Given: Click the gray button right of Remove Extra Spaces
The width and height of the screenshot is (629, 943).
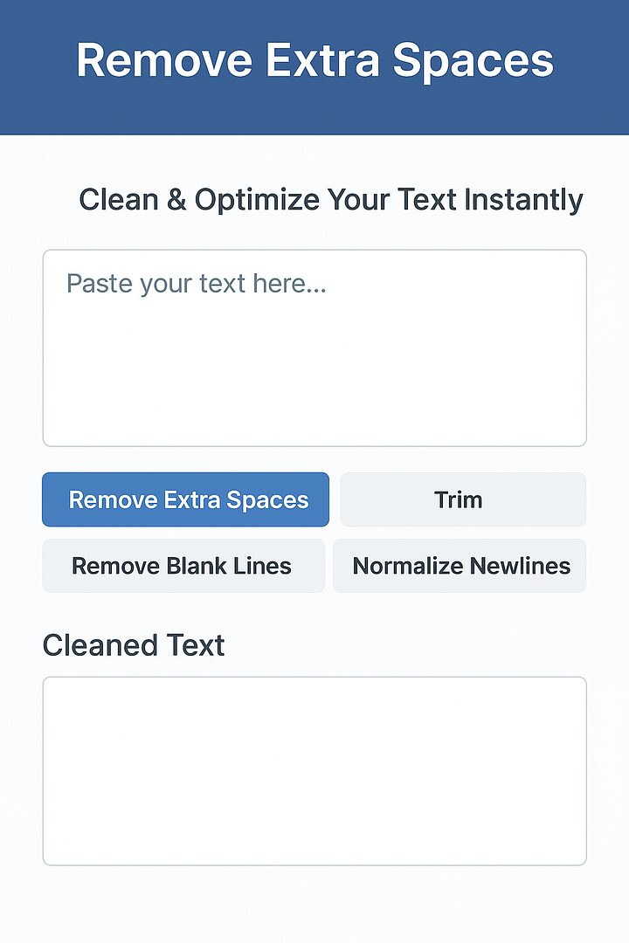Looking at the screenshot, I should (463, 499).
